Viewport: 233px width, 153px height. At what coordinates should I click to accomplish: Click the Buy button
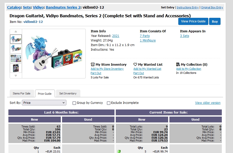tap(215, 21)
